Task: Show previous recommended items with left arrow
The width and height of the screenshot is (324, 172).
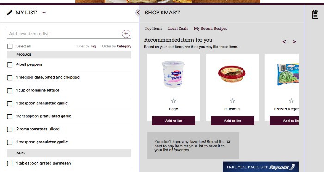Action: (x=284, y=42)
